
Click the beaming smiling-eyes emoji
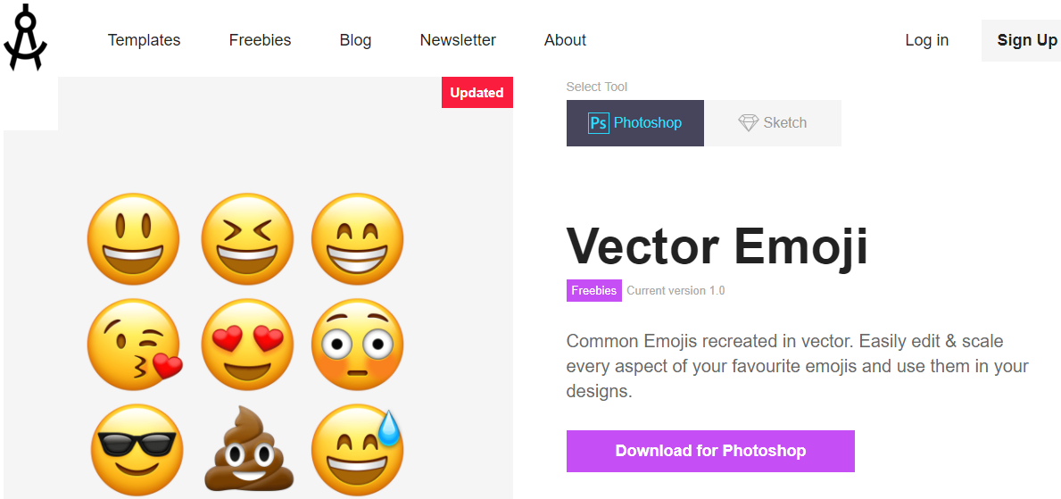(357, 238)
